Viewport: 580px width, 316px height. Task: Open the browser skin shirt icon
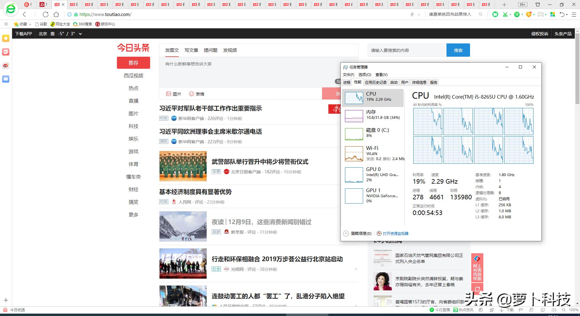(538, 5)
